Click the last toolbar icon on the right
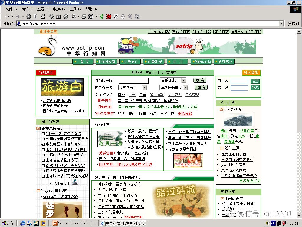This screenshot has height=227, width=302. [x=137, y=17]
